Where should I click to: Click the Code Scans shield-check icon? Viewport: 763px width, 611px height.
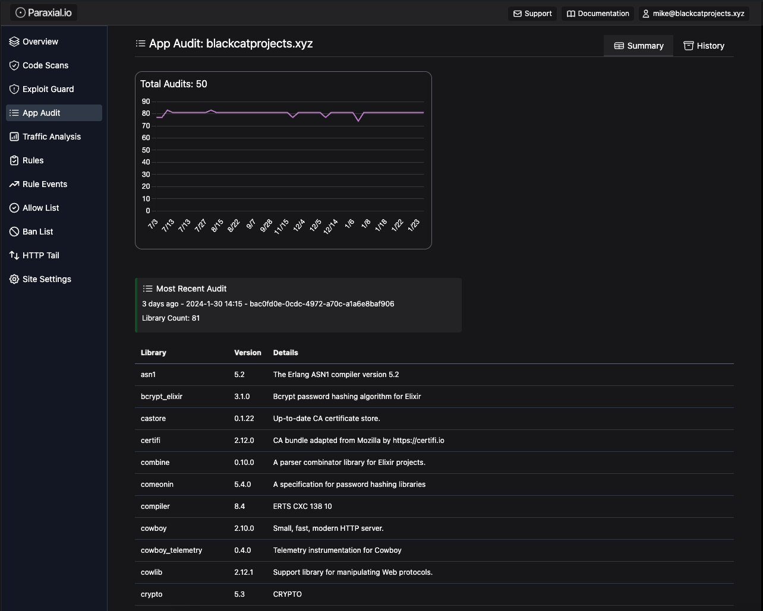click(x=14, y=65)
